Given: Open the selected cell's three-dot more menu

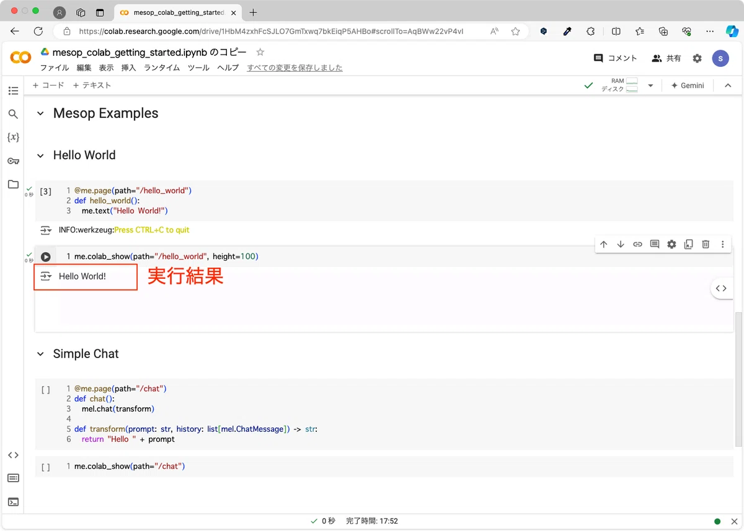Looking at the screenshot, I should [x=722, y=245].
